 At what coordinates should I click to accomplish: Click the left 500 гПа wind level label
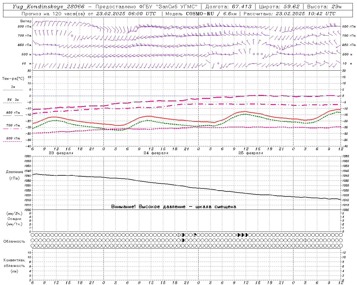coord(25,26)
